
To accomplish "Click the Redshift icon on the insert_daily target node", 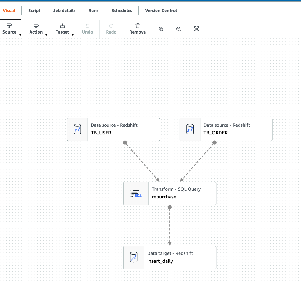I will [x=134, y=257].
